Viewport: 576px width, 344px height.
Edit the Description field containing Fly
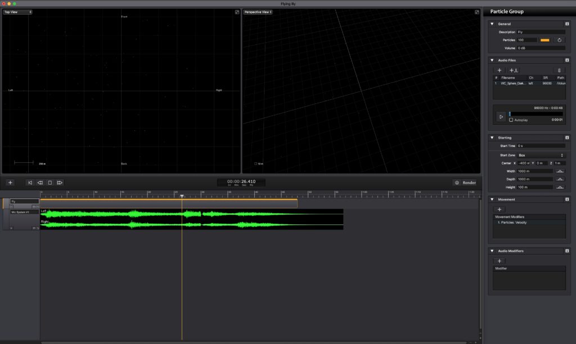[x=541, y=32]
